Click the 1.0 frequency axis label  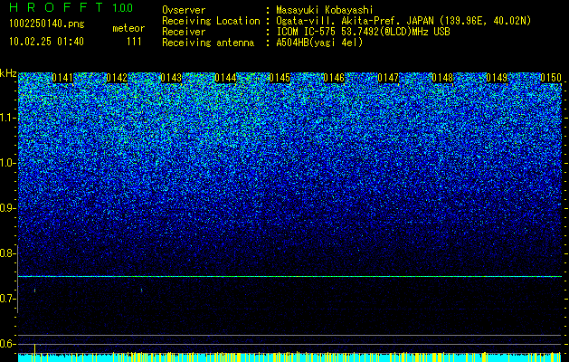pyautogui.click(x=7, y=163)
